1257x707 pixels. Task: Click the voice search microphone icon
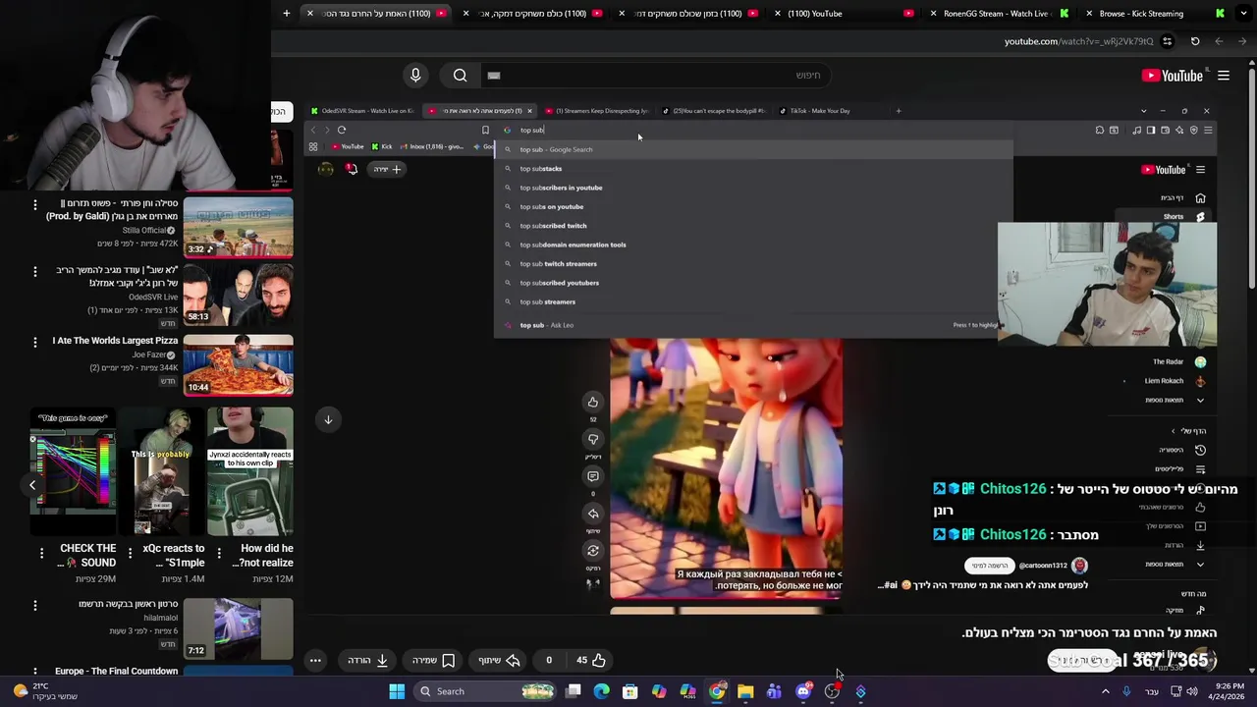pos(415,75)
